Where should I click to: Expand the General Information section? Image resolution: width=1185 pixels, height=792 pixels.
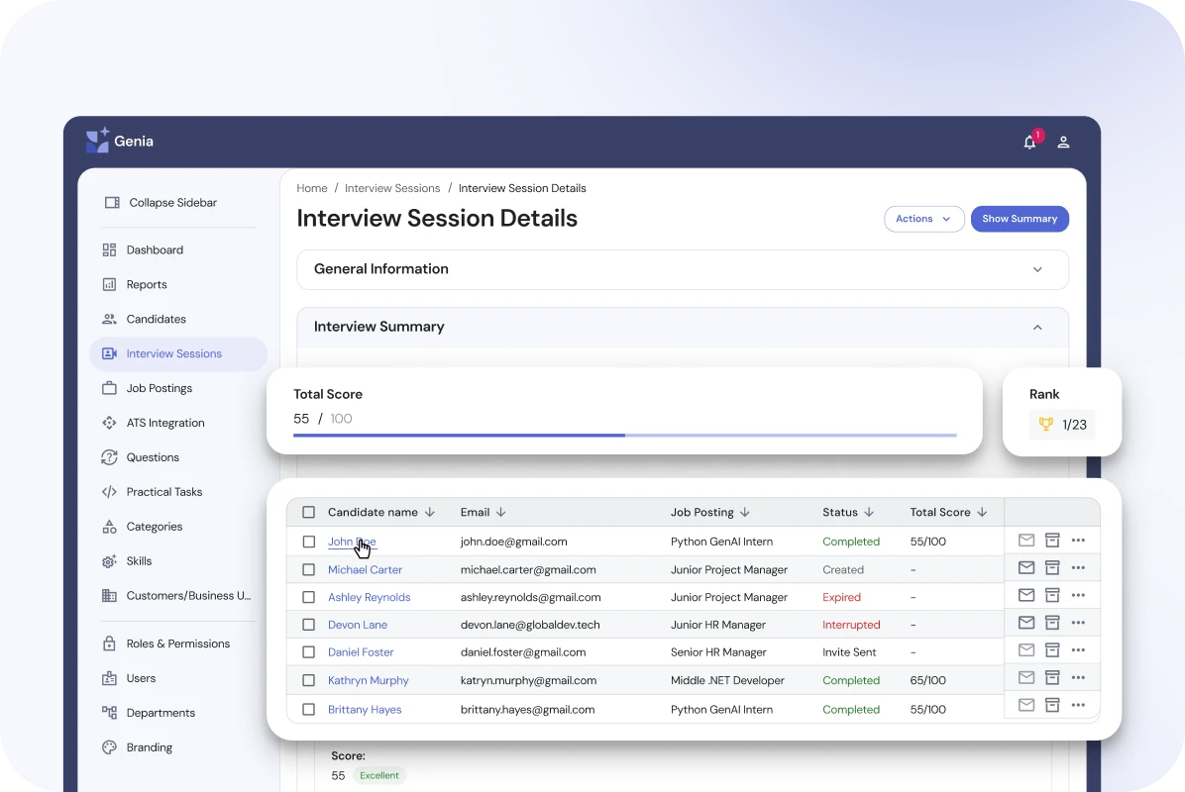1037,269
